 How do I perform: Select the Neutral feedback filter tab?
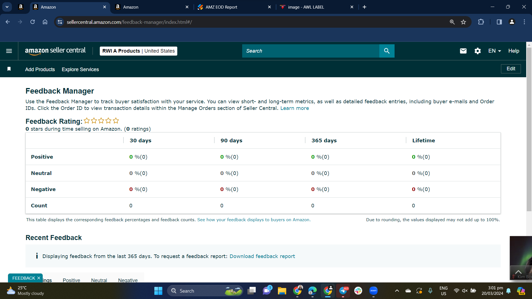(99, 280)
